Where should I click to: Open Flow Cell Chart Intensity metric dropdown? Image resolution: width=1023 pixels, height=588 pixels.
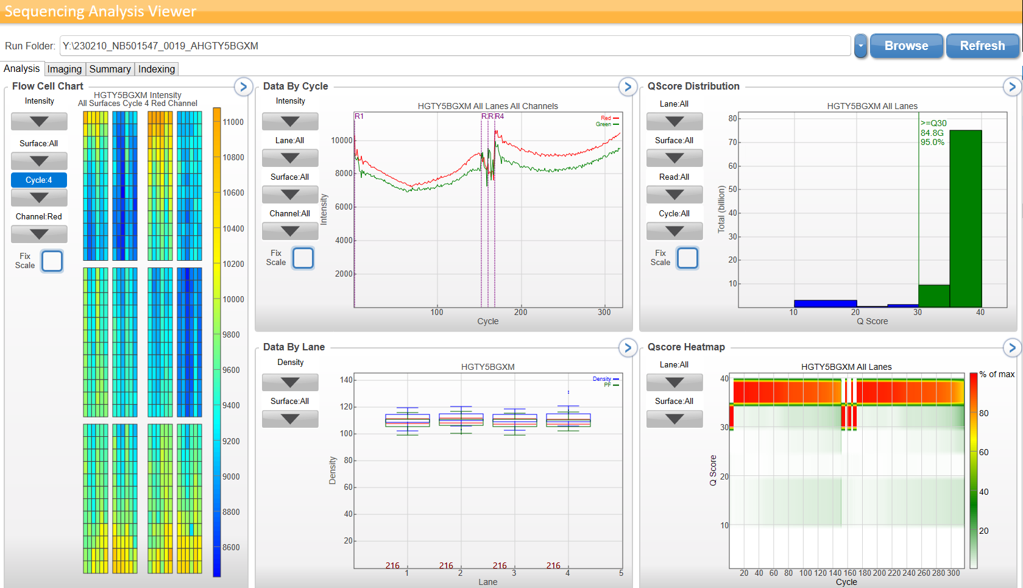pyautogui.click(x=39, y=121)
